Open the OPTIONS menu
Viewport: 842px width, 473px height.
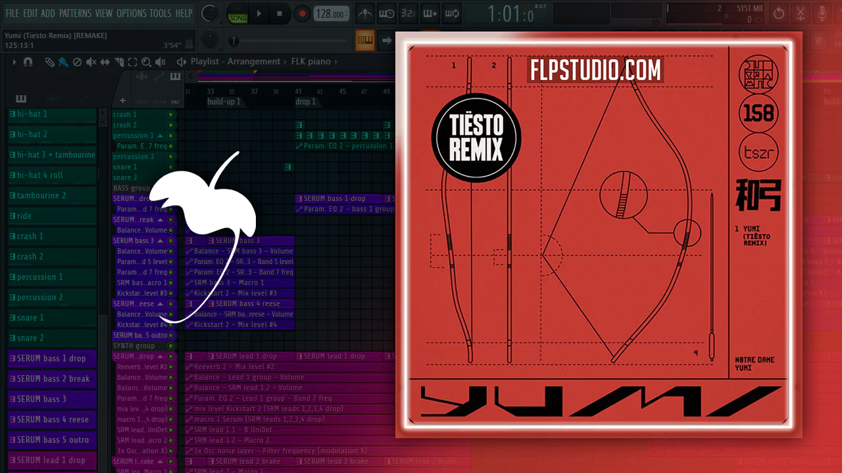(x=132, y=13)
